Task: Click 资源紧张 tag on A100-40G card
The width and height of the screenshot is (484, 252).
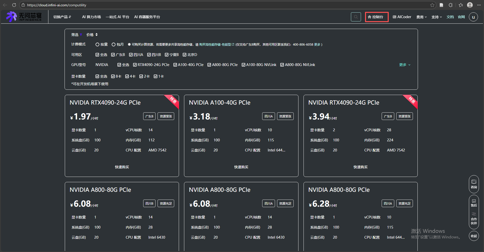Action: [x=285, y=116]
